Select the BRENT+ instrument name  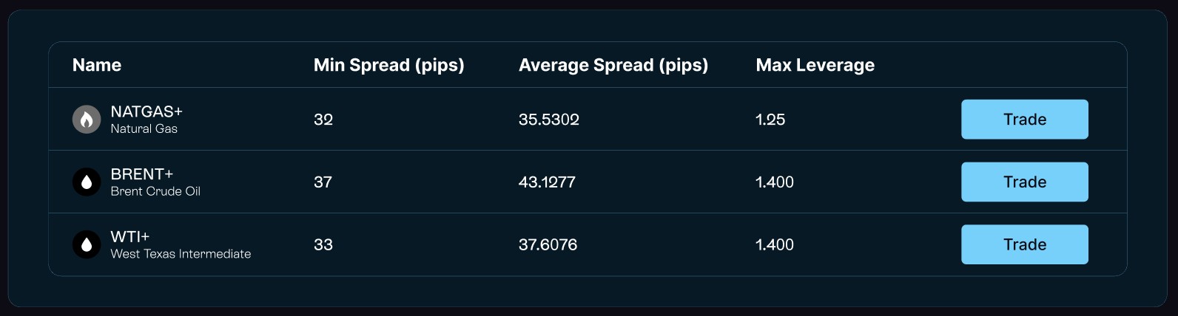(x=141, y=174)
